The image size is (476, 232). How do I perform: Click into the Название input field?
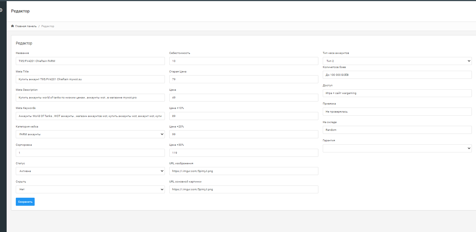tap(90, 61)
